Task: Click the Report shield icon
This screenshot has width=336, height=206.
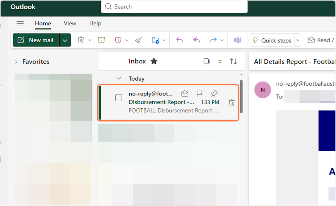Action: coord(118,40)
